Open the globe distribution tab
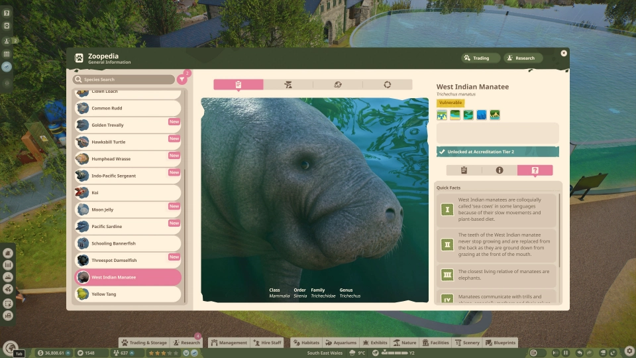 (338, 84)
